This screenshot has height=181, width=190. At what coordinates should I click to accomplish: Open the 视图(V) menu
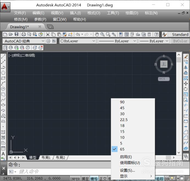click(x=57, y=13)
